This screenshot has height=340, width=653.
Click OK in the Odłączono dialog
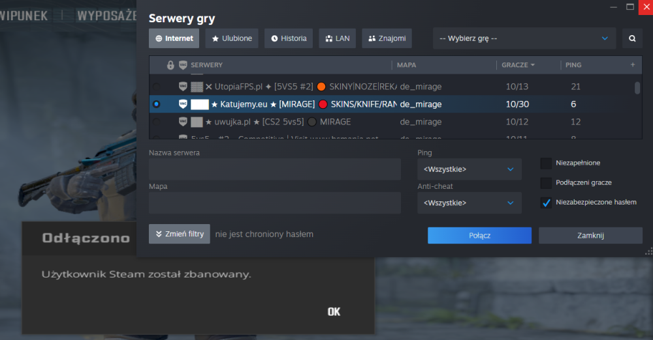[x=334, y=312]
